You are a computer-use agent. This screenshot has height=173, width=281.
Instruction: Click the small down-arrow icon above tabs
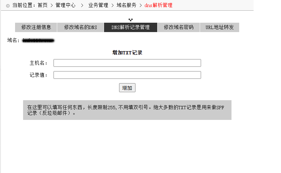[x=131, y=20]
